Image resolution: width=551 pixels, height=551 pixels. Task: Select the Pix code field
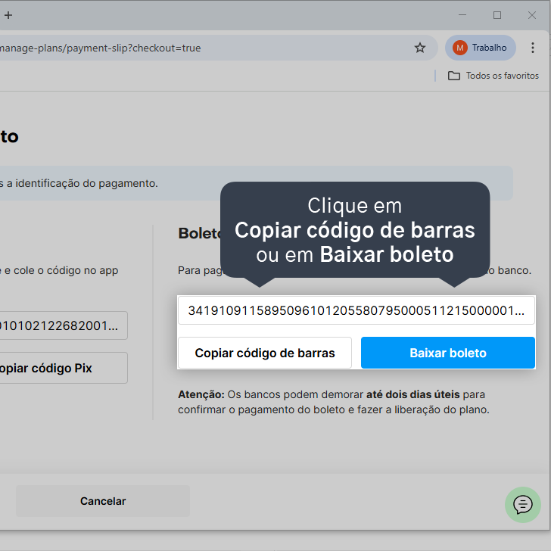[x=64, y=325]
